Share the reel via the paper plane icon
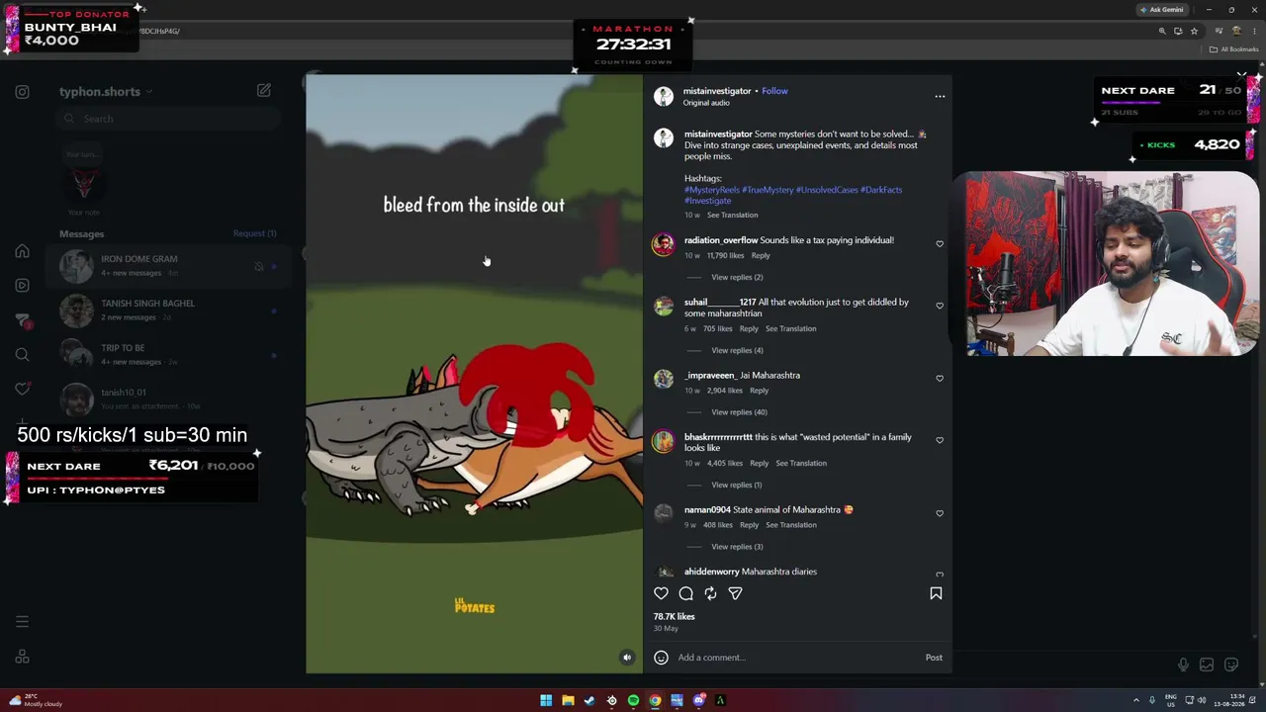 point(735,593)
